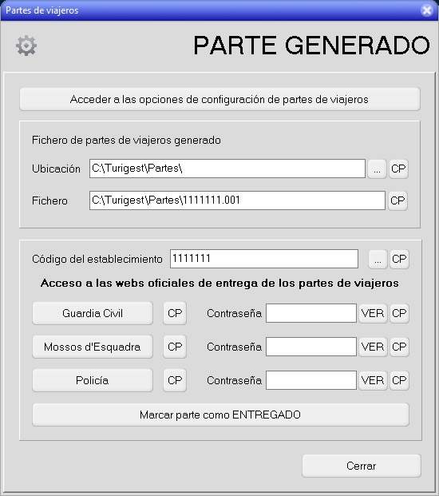This screenshot has width=439, height=496.
Task: Copy Mossos d'Esquadra password with CP button
Action: (399, 347)
